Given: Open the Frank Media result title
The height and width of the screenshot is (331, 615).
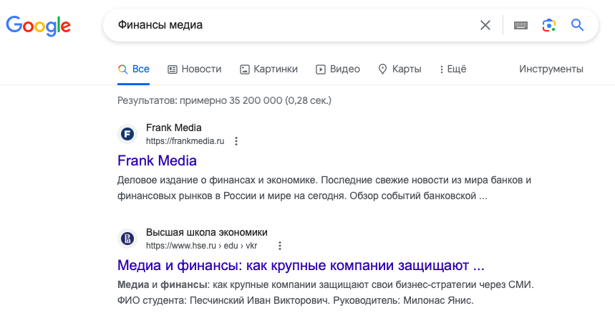Looking at the screenshot, I should 157,160.
